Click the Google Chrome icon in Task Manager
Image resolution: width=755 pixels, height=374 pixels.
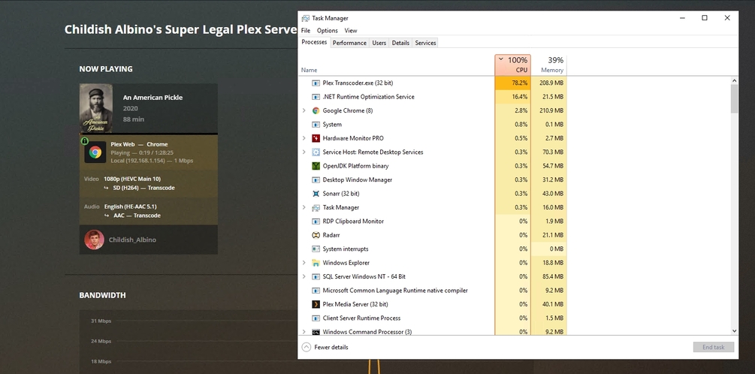[316, 110]
